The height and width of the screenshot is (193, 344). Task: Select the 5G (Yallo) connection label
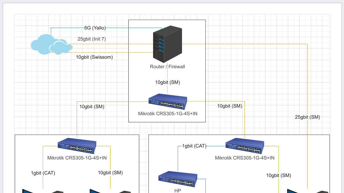(95, 28)
